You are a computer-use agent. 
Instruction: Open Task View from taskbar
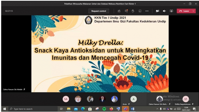click(61, 109)
